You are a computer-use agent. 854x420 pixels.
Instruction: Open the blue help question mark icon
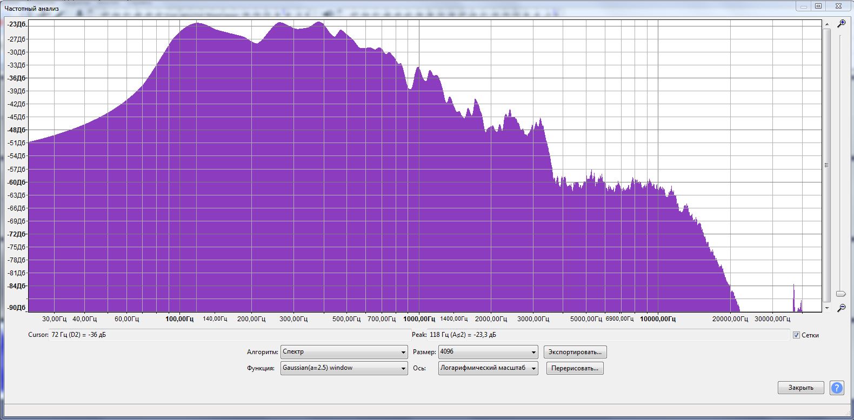[837, 388]
